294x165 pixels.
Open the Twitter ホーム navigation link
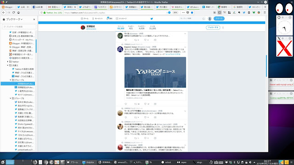(85, 18)
